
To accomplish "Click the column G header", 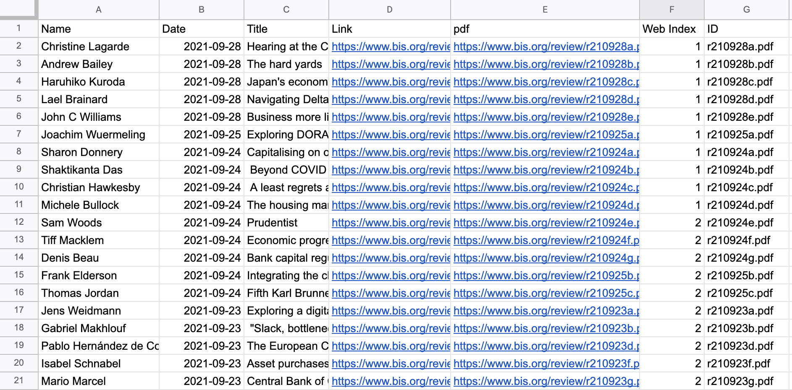I will pyautogui.click(x=746, y=10).
